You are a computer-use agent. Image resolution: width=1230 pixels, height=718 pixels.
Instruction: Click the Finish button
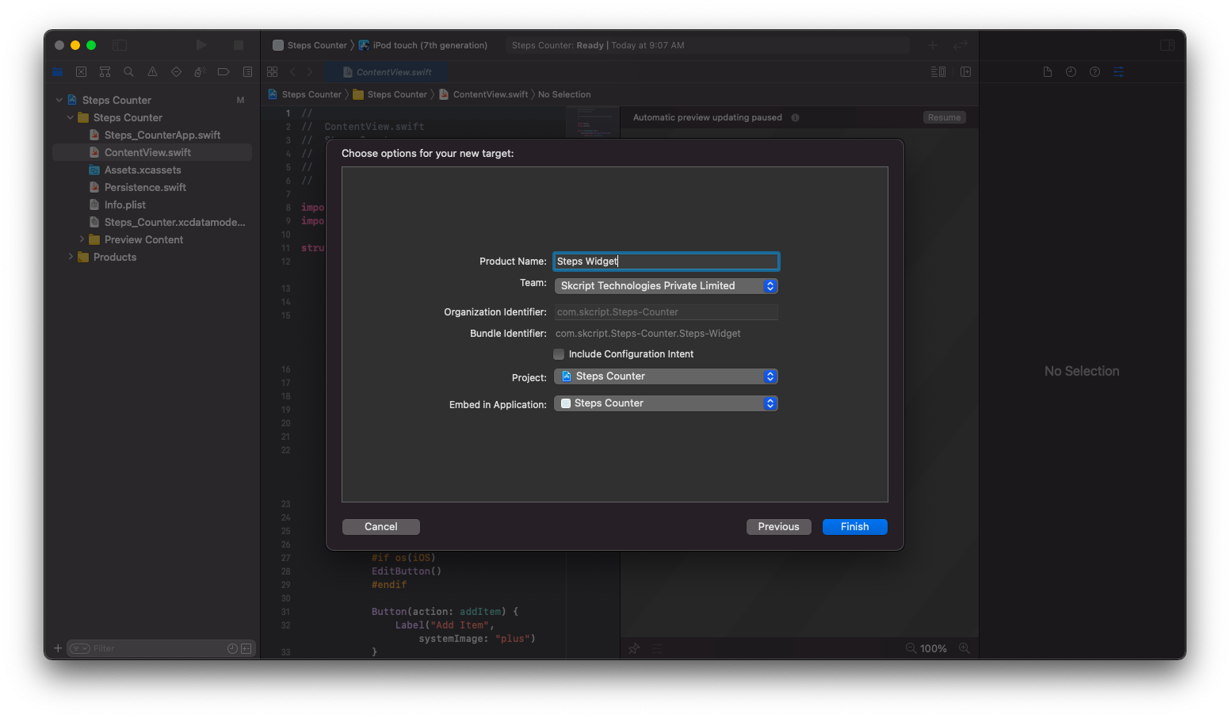tap(854, 527)
